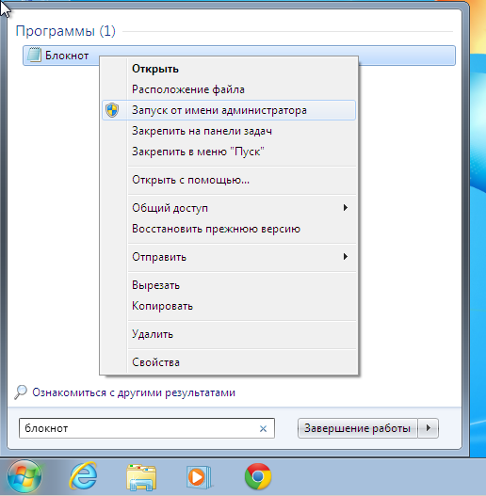Select the Блокнот program result
Viewport: 486px width, 496px height.
click(x=239, y=56)
